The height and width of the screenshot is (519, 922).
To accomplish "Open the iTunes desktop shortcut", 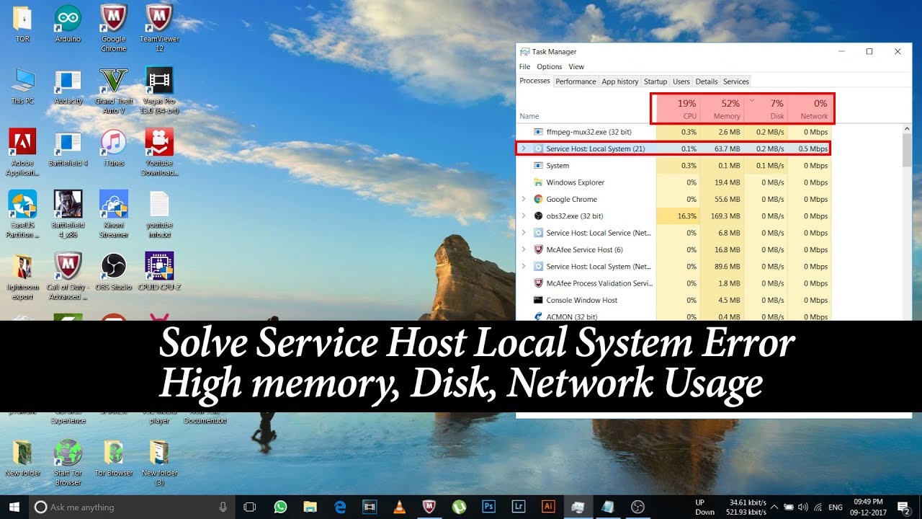I will pos(114,148).
